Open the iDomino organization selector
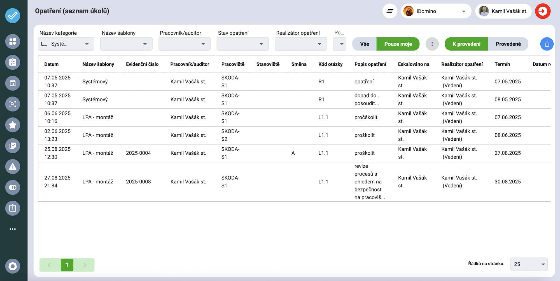 tap(436, 11)
